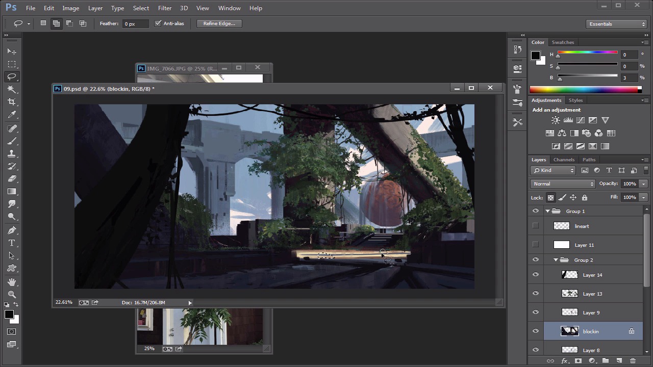Toggle the Anti-alias checkbox

[x=158, y=23]
